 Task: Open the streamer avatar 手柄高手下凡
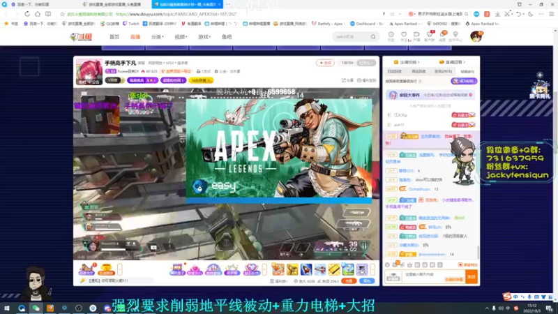89,71
